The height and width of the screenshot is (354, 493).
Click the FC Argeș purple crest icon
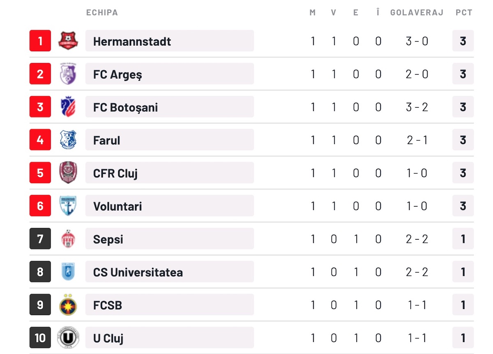pyautogui.click(x=68, y=74)
